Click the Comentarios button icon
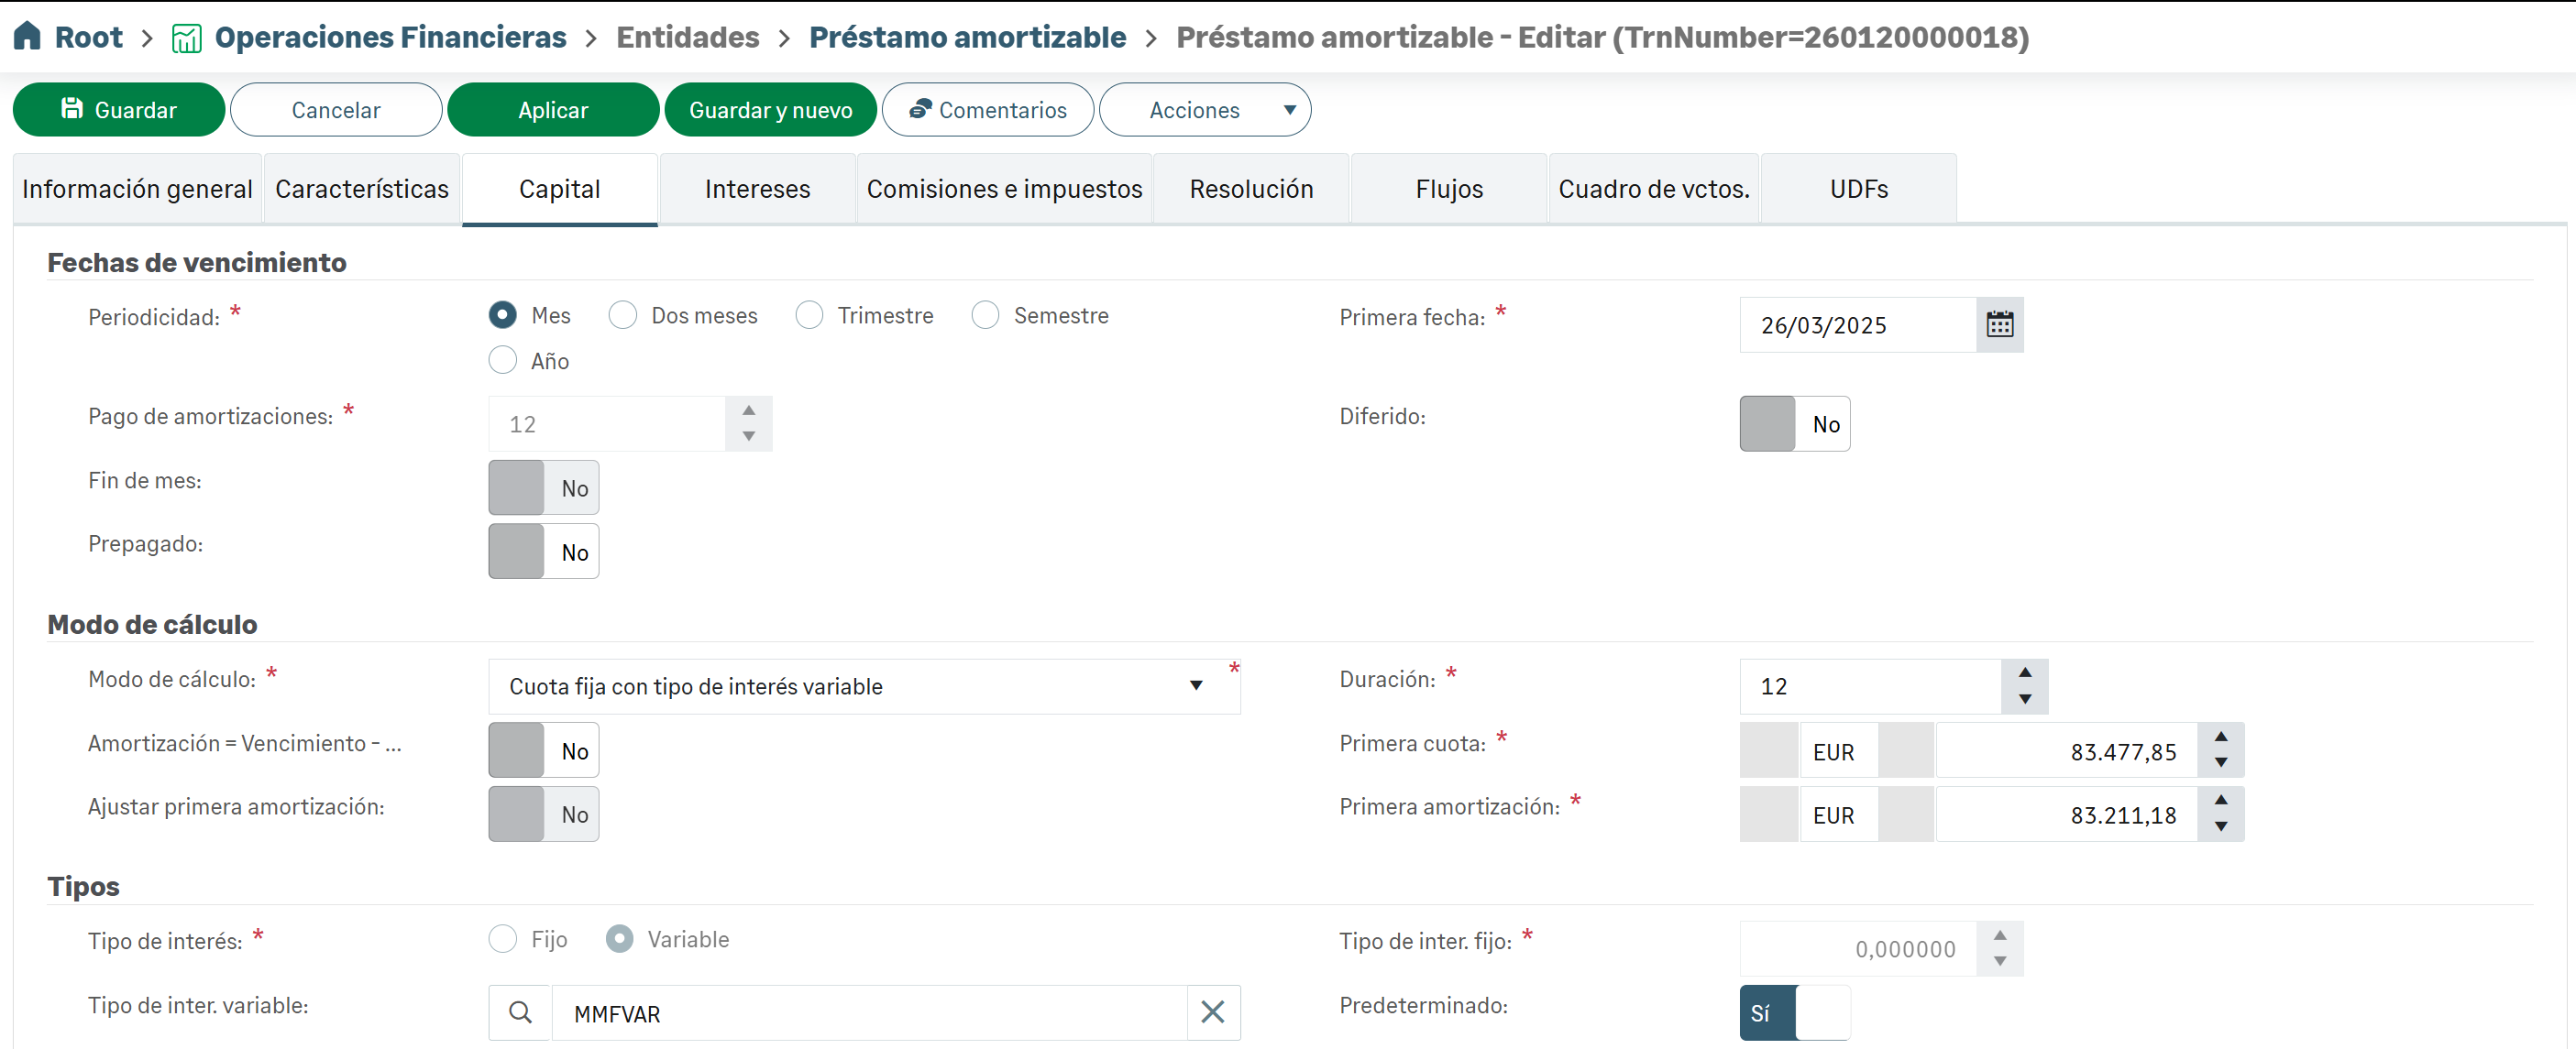This screenshot has width=2576, height=1049. click(x=920, y=109)
